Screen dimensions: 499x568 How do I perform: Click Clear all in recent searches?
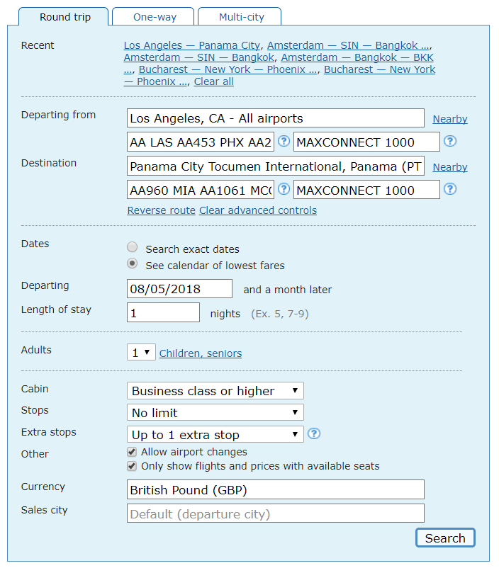213,81
